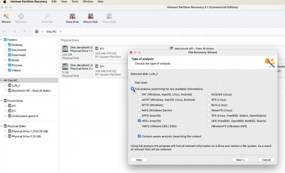285x173 pixels.
Task: Open the Tools menu
Action: [75, 1]
